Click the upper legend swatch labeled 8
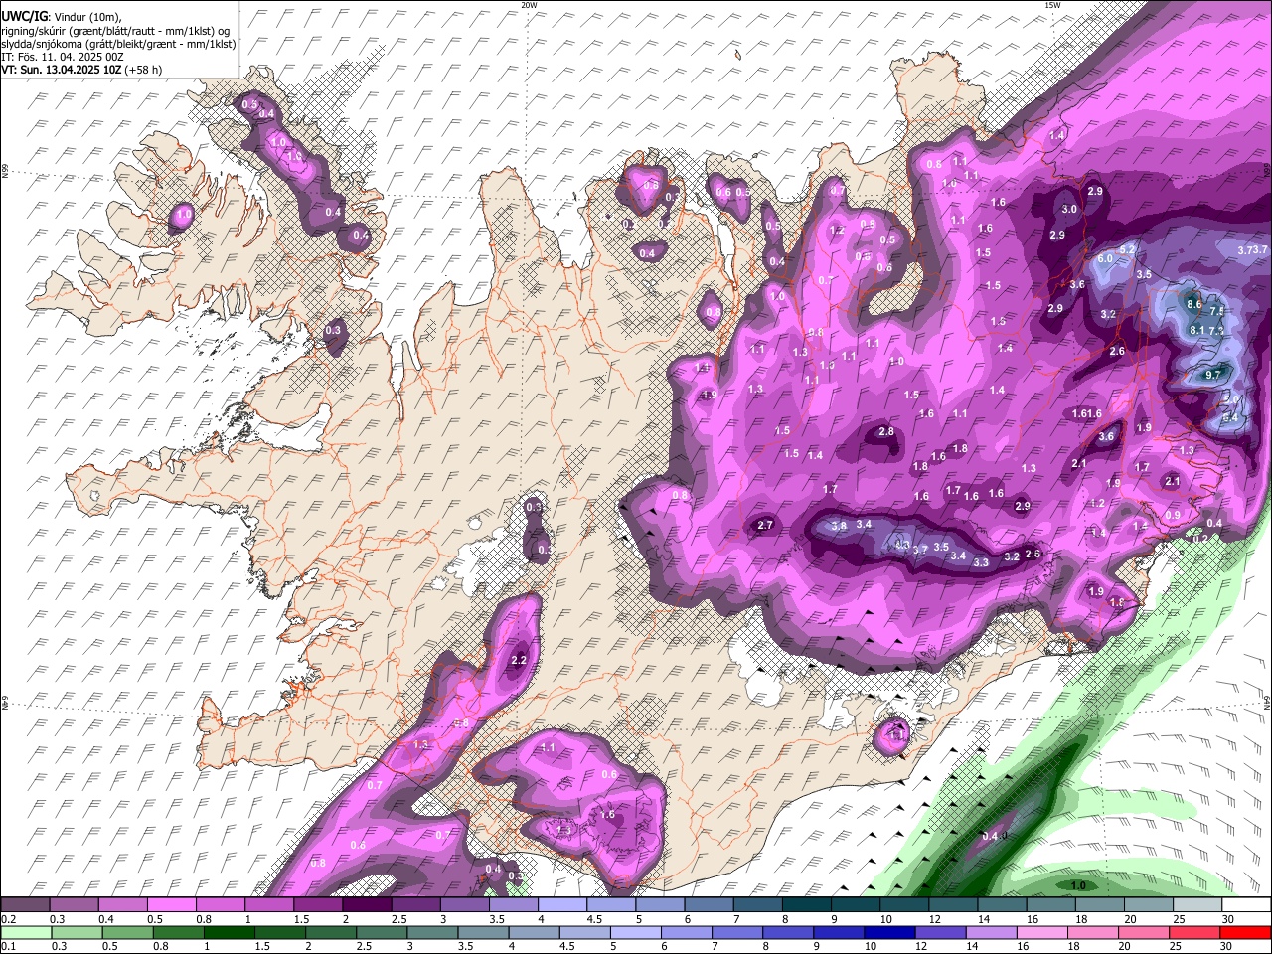The height and width of the screenshot is (954, 1272). coord(807,905)
